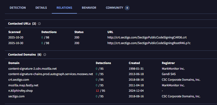The image size is (217, 105).
Task: Select the Relations tab
Action: click(64, 8)
